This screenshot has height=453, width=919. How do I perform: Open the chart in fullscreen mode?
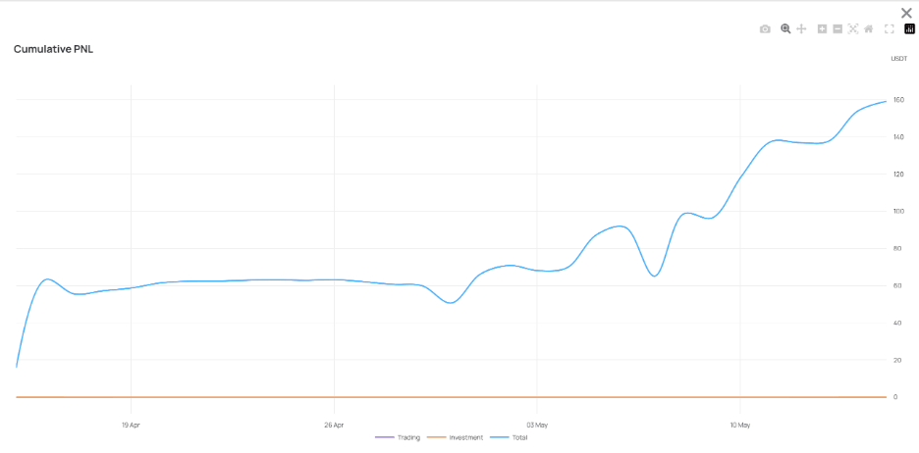point(890,28)
